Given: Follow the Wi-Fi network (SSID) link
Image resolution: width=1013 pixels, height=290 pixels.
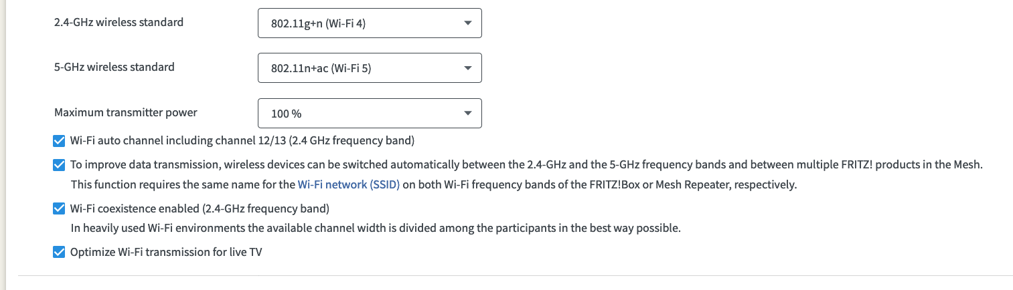Looking at the screenshot, I should point(348,184).
